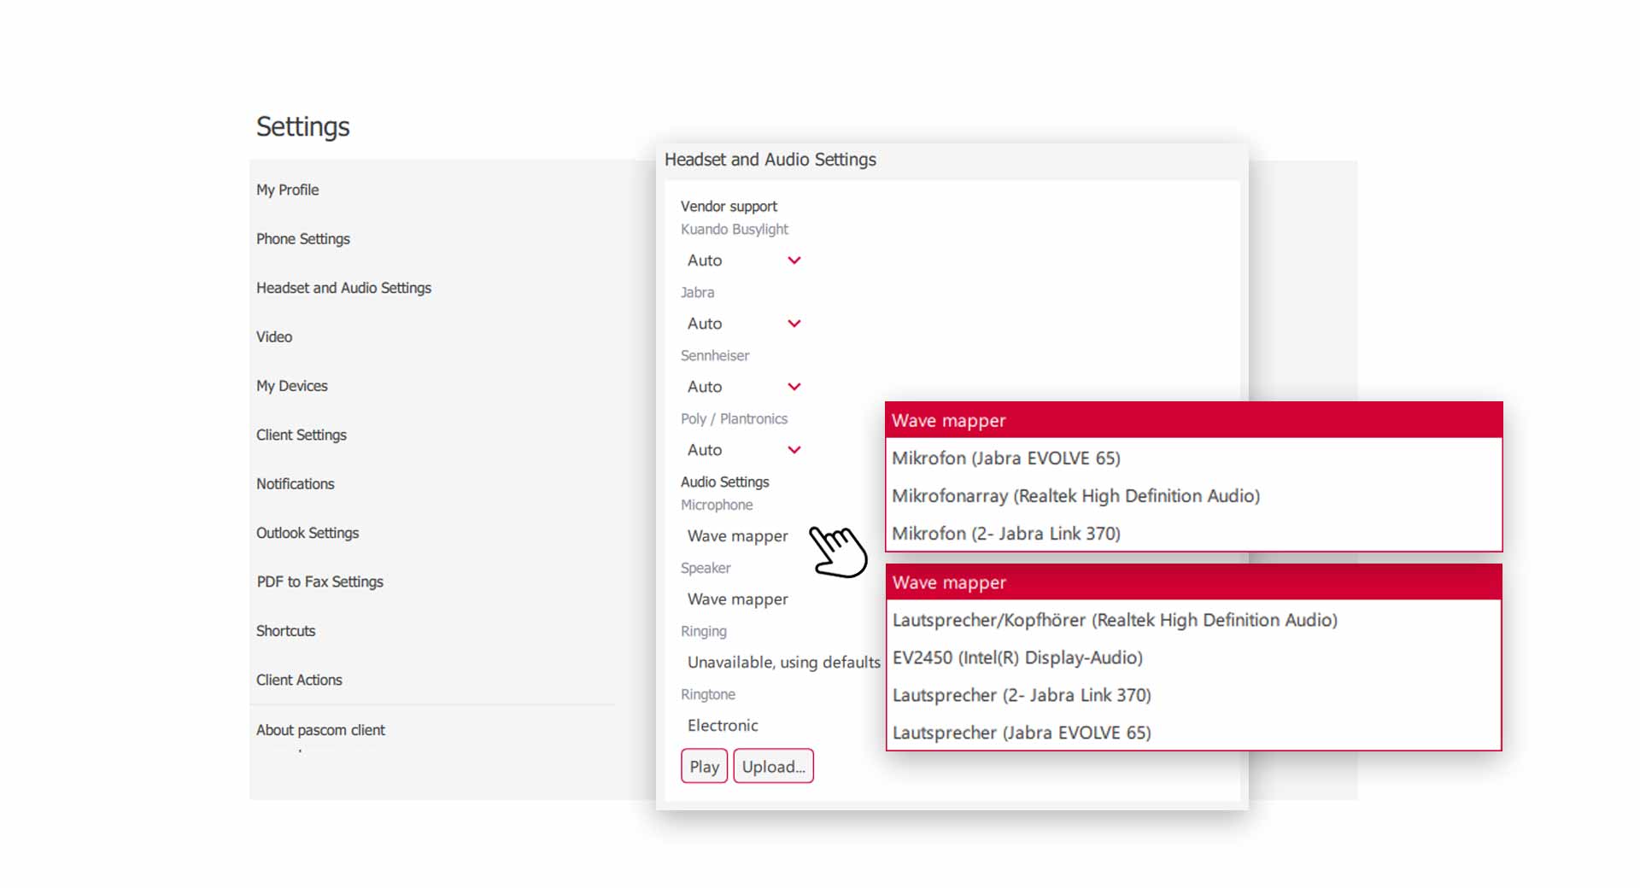Open Outlook Settings section
The image size is (1640, 888).
[x=307, y=533]
